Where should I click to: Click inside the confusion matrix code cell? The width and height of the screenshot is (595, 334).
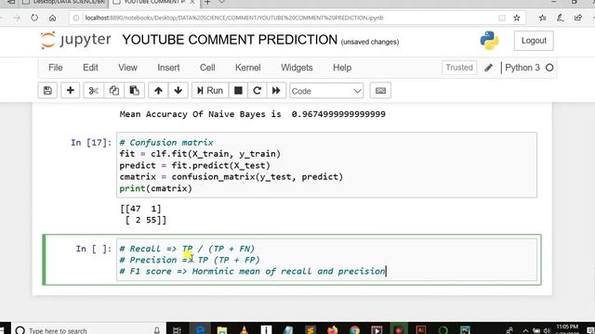coord(326,165)
